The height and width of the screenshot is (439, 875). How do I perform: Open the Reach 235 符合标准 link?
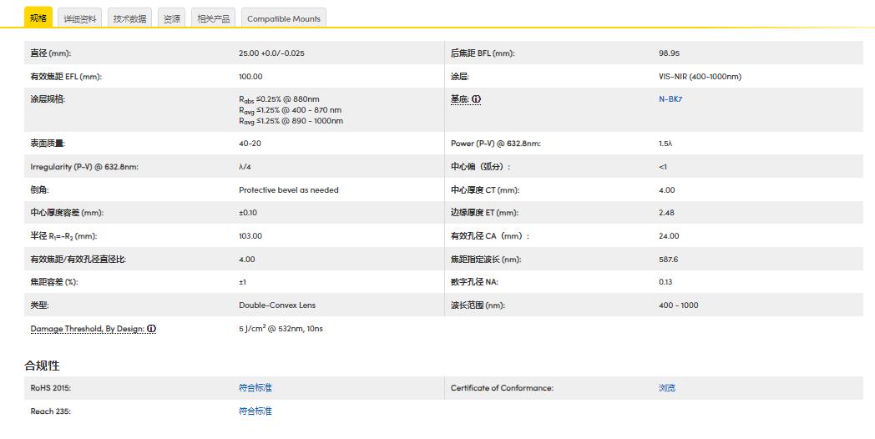pyautogui.click(x=255, y=411)
